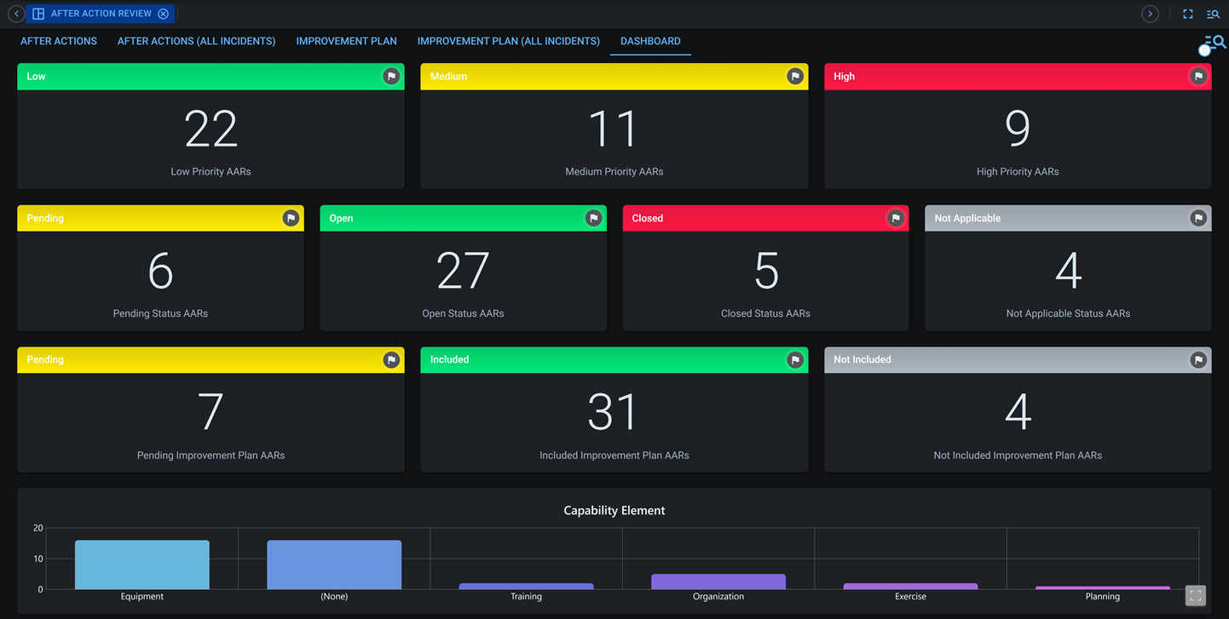1229x619 pixels.
Task: Close the After Action Review workspace tab
Action: 163,13
